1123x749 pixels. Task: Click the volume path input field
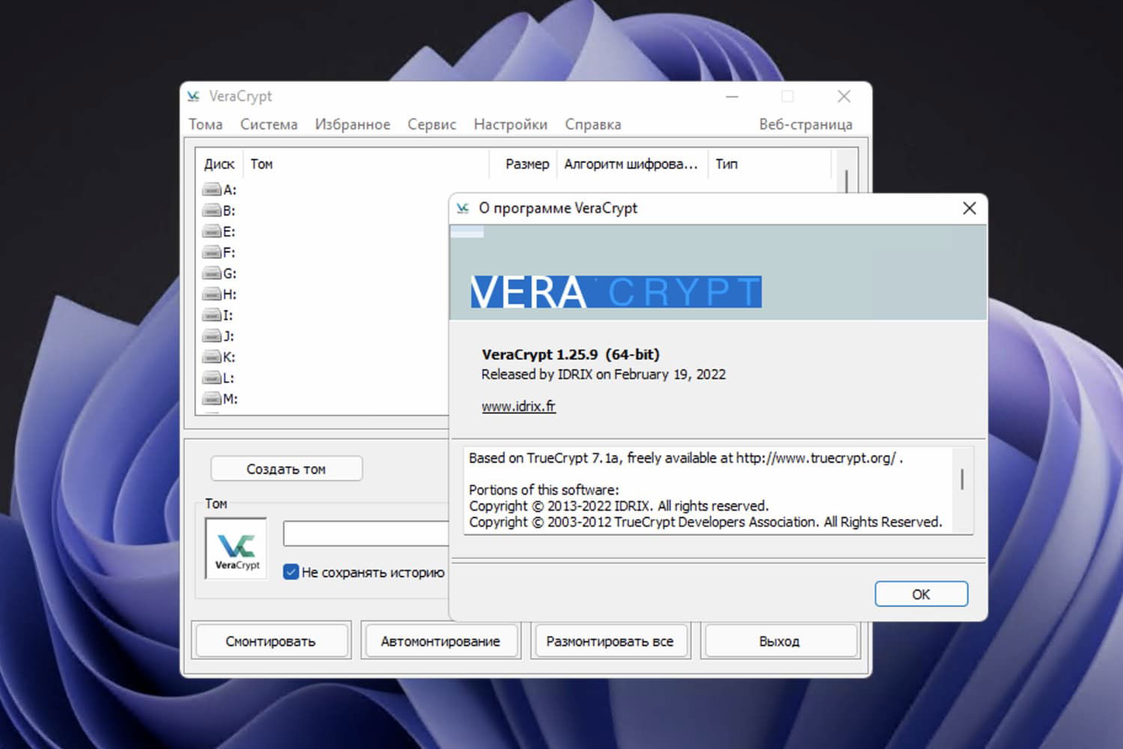366,534
